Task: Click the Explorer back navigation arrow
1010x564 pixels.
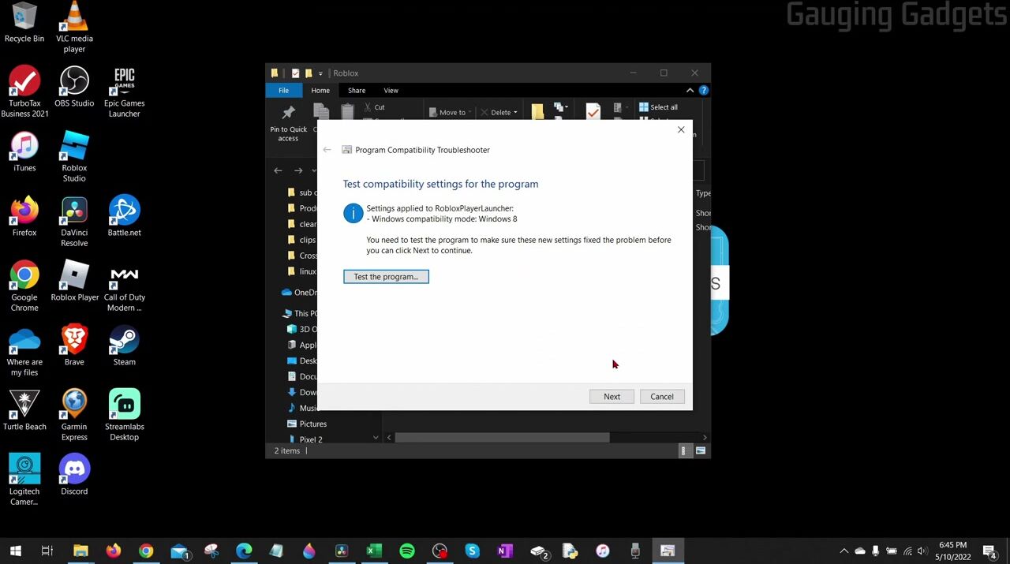Action: pos(278,170)
